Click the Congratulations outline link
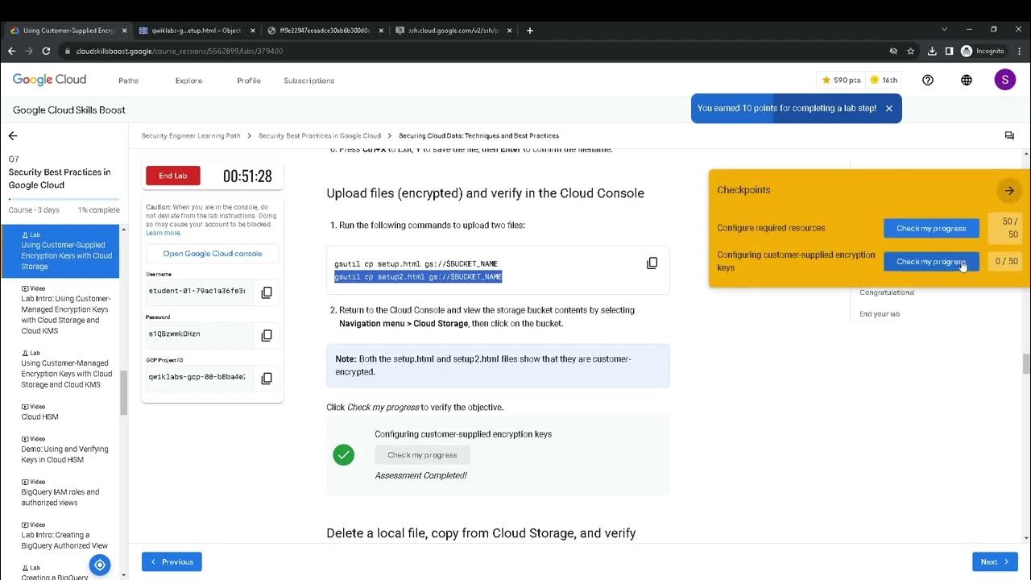The image size is (1031, 580). pyautogui.click(x=887, y=292)
